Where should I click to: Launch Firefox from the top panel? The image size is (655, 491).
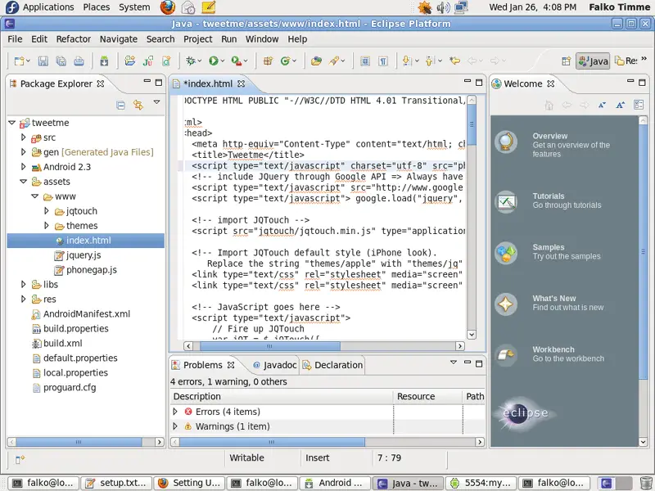[x=168, y=7]
